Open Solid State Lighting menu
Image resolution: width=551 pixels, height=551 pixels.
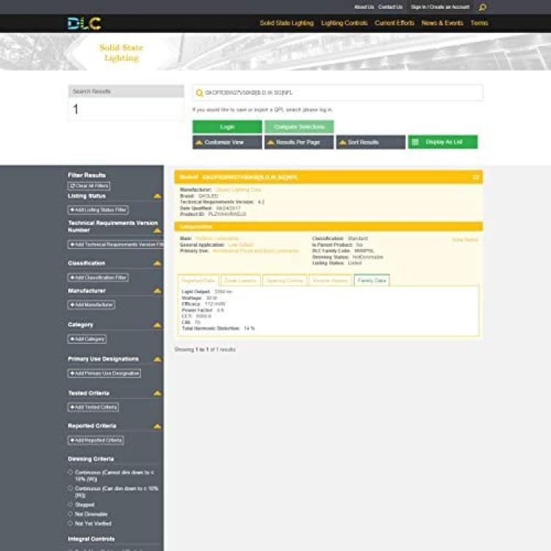(x=287, y=24)
